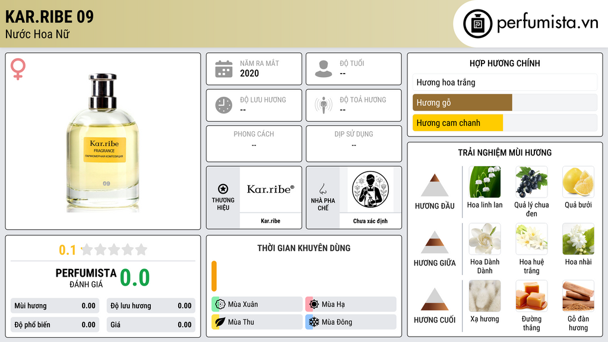The height and width of the screenshot is (342, 608).
Task: Click the Phong cách info box
Action: [254, 144]
